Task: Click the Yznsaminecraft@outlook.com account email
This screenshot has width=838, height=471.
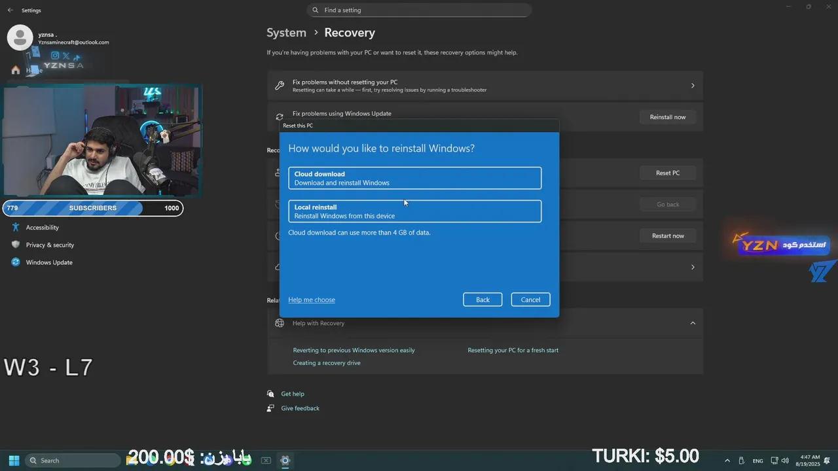Action: (x=73, y=43)
